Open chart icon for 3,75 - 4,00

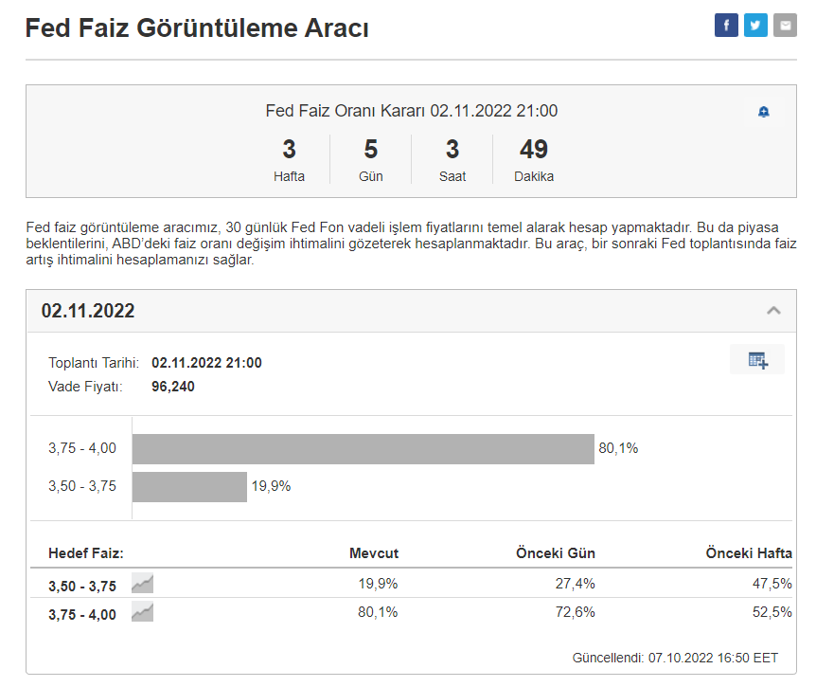(x=142, y=612)
